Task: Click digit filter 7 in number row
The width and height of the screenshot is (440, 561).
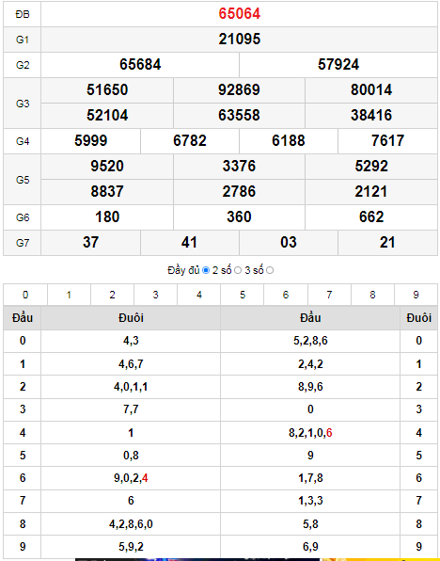Action: click(329, 295)
